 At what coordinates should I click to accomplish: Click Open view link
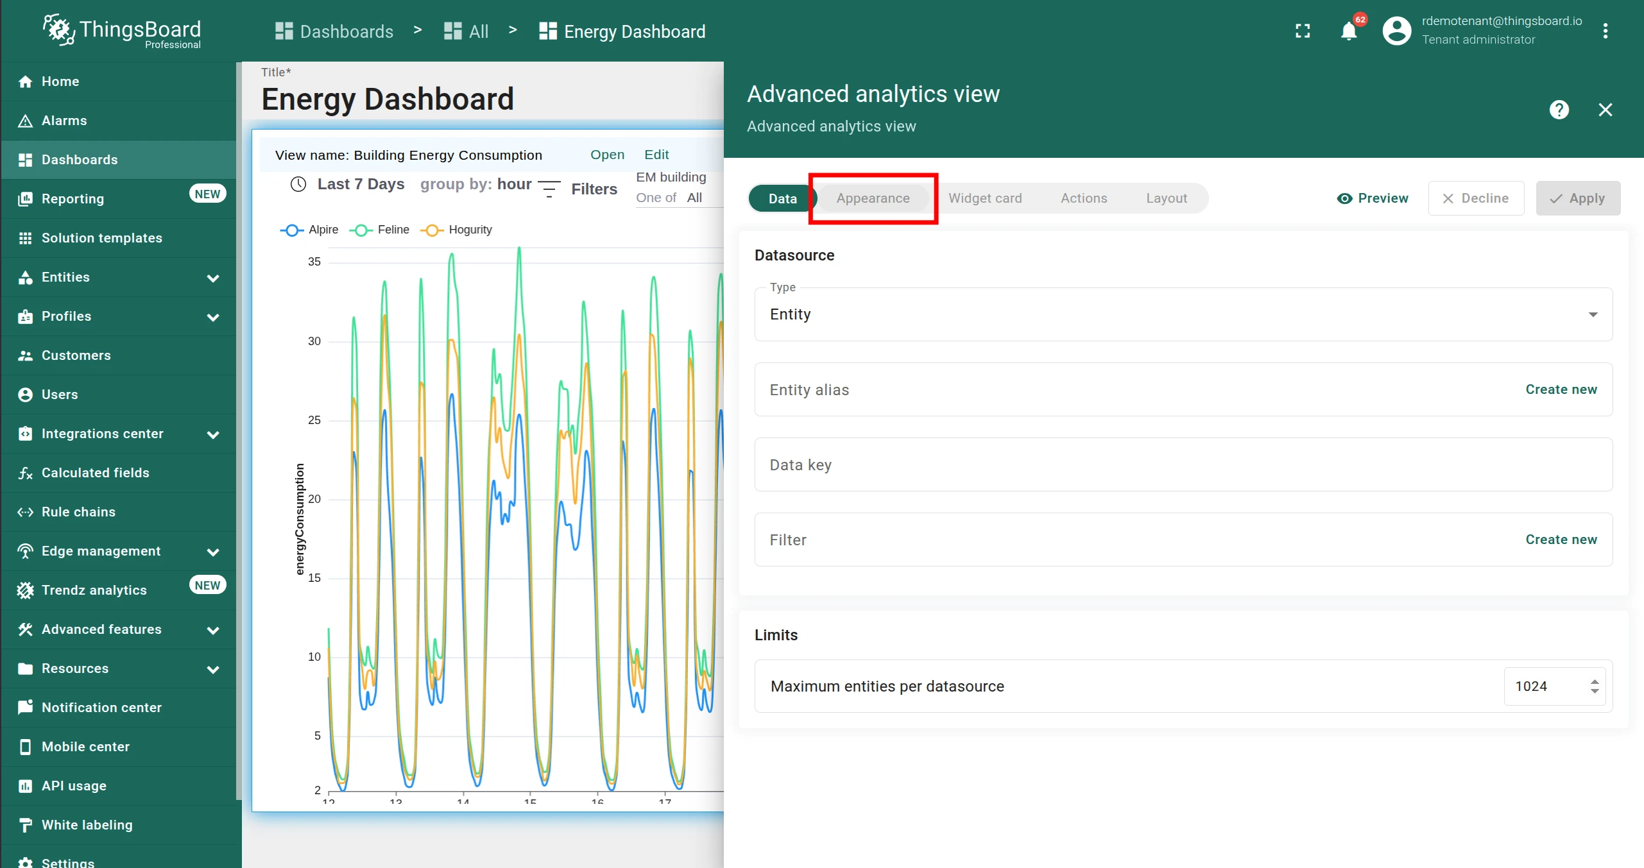[x=607, y=155]
